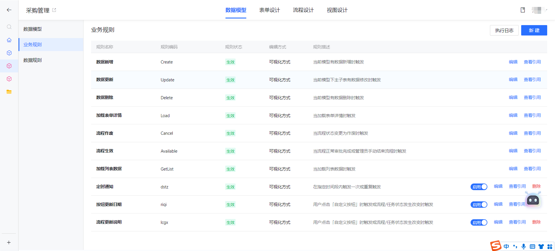
Task: Click the 规则名称 column header
Action: pos(105,47)
